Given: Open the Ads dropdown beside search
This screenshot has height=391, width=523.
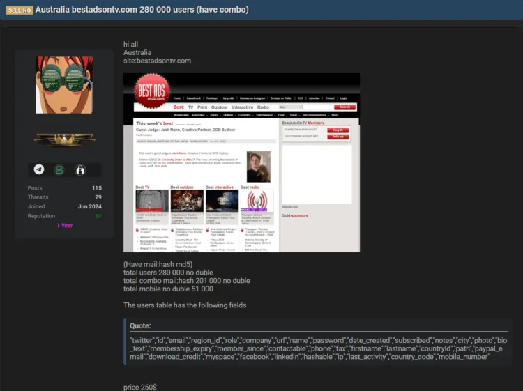Looking at the screenshot, I should click(290, 107).
